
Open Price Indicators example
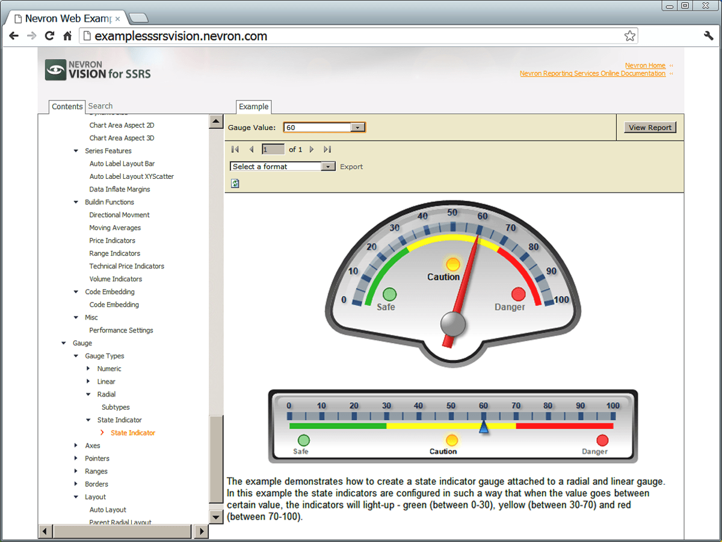coord(113,241)
